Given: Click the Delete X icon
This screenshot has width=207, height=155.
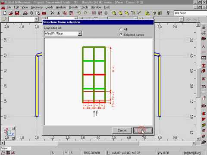Looking at the screenshot, I should click(52, 13).
